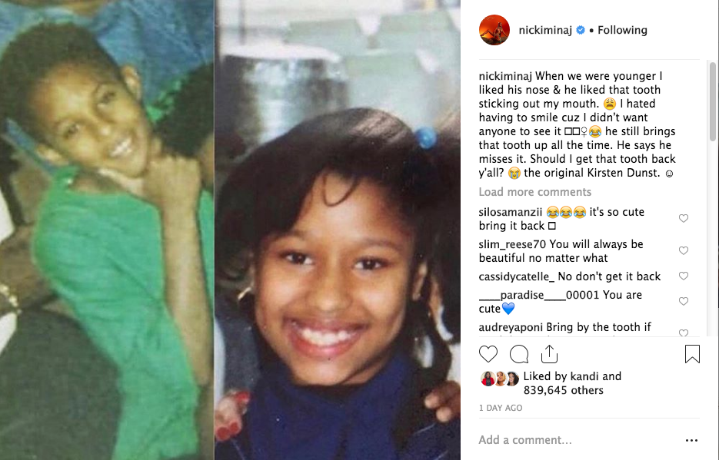Image resolution: width=719 pixels, height=460 pixels.
Task: Like silosamanzii's comment
Action: click(683, 218)
